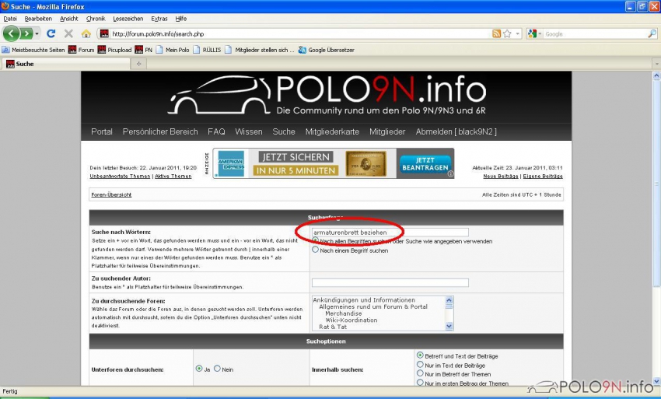Choose 'Nur im Text der Beiträge' option
Image resolution: width=661 pixels, height=399 pixels.
point(420,365)
